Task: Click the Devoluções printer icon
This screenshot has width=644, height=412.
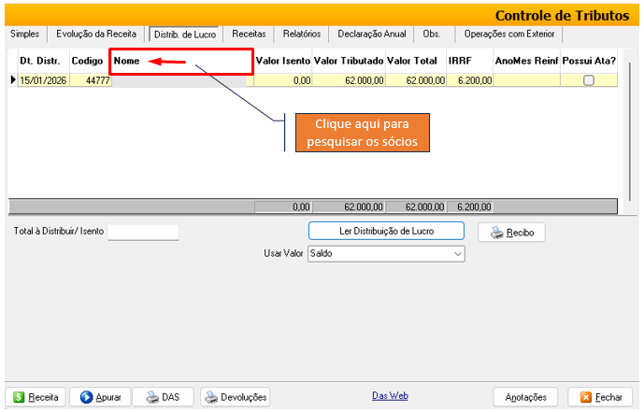Action: click(x=211, y=397)
